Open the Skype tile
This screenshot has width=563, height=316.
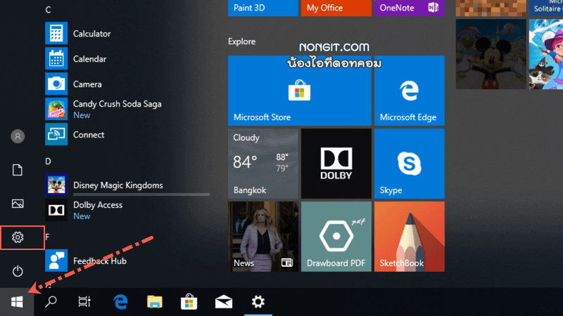[x=410, y=164]
